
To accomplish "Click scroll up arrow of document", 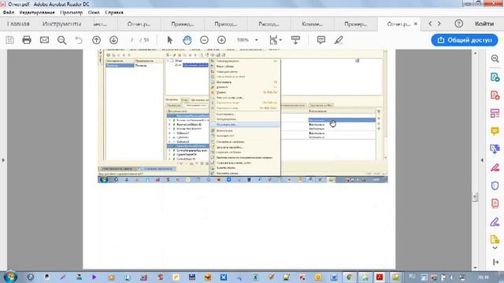I will (476, 53).
